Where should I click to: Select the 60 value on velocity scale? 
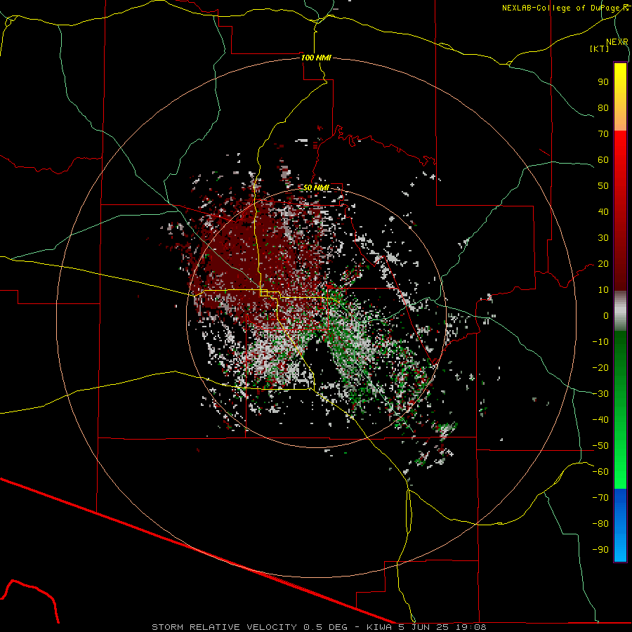click(603, 160)
